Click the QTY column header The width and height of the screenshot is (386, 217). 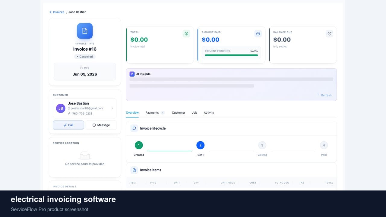196,183
